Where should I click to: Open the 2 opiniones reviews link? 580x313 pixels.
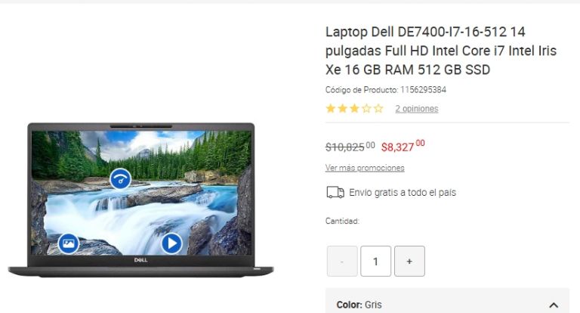tap(417, 109)
